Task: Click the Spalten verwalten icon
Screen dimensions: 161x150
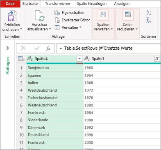Action: pos(103,15)
